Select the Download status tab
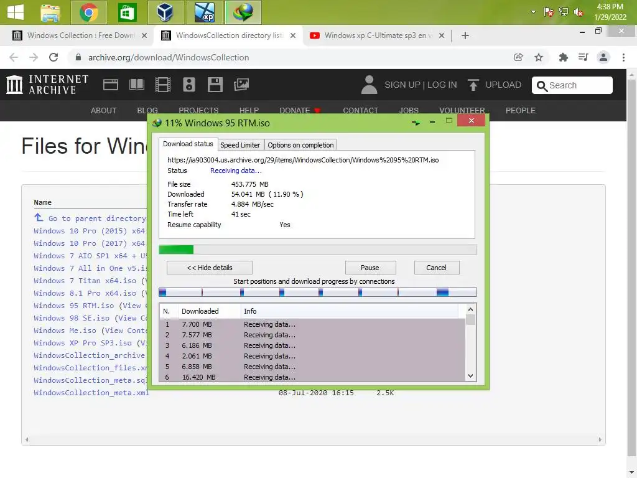This screenshot has width=637, height=478. 188,144
